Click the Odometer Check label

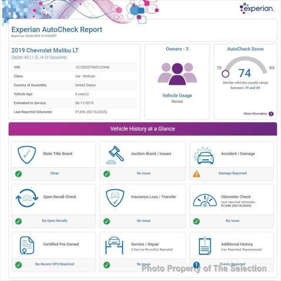coord(236,197)
